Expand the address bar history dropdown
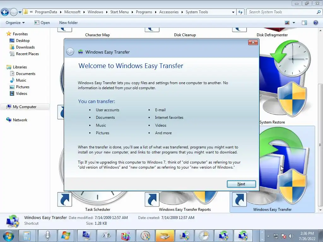Image resolution: width=323 pixels, height=242 pixels. (233, 12)
